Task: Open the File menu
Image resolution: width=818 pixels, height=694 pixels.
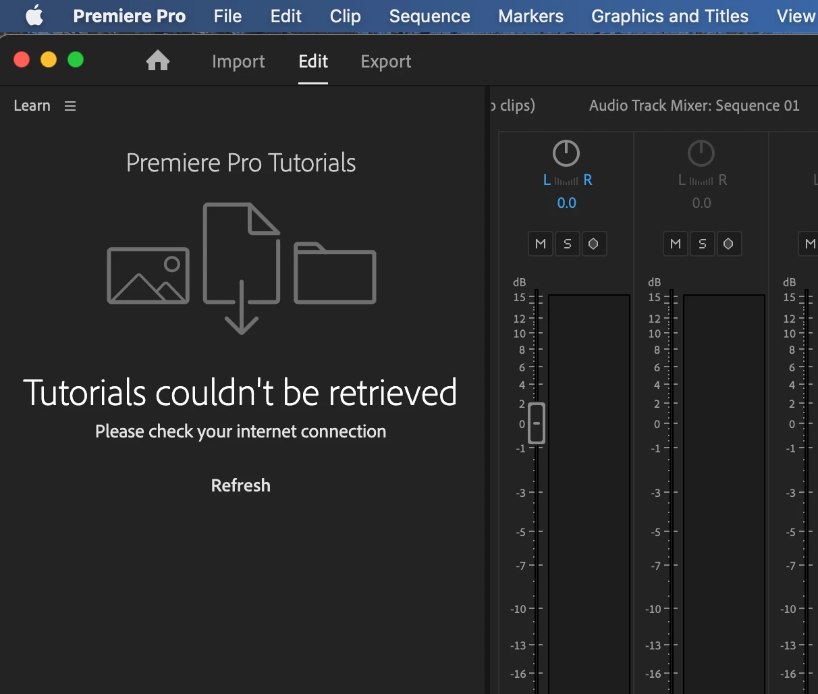Action: pyautogui.click(x=227, y=16)
